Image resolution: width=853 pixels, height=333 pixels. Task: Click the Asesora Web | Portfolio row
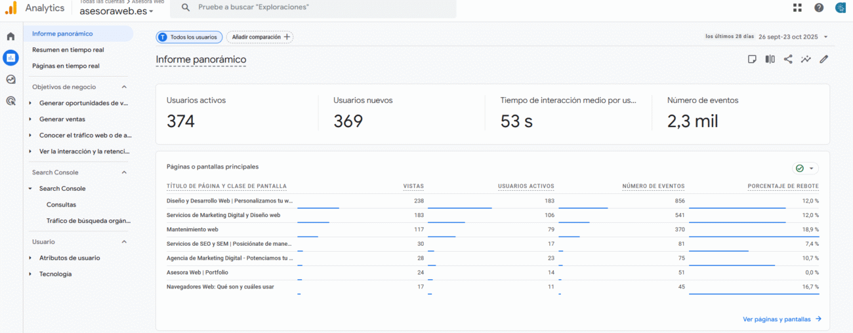[198, 272]
